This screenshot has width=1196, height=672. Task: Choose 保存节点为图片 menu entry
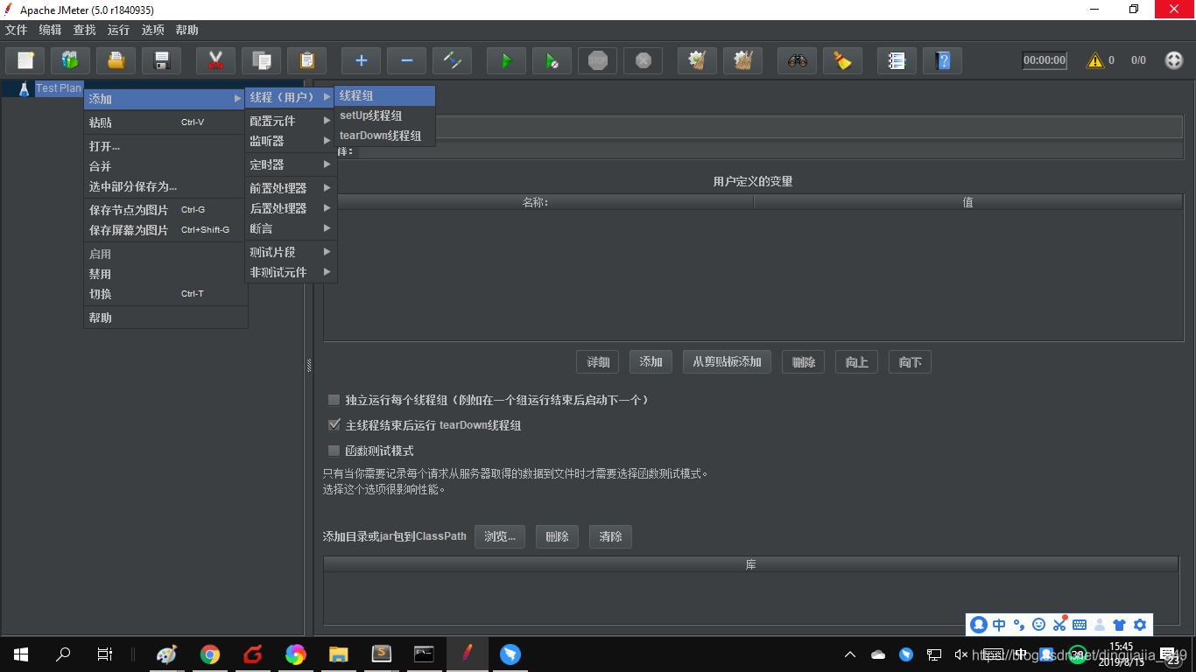[x=165, y=210]
